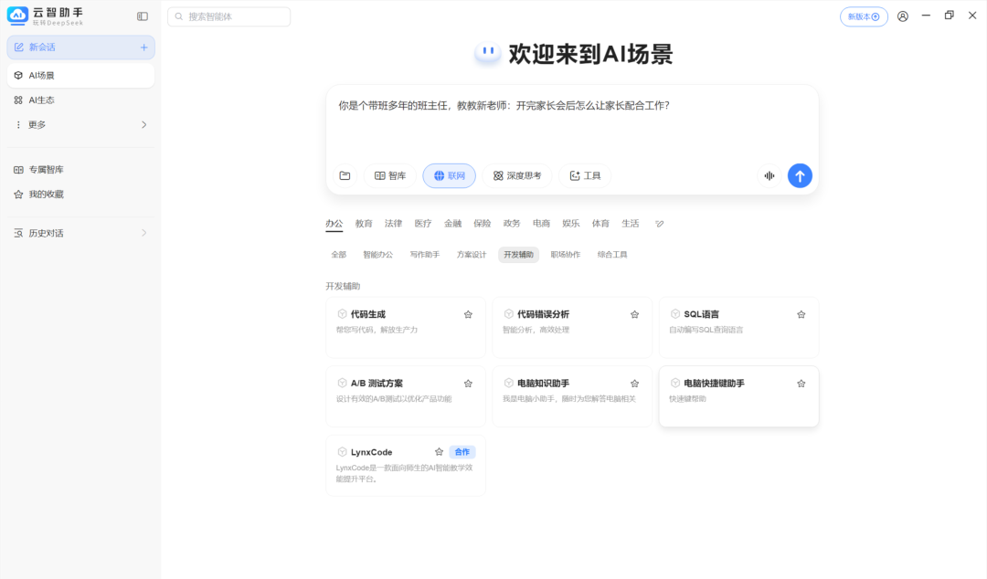Open the LynxCode agent card

(x=406, y=466)
